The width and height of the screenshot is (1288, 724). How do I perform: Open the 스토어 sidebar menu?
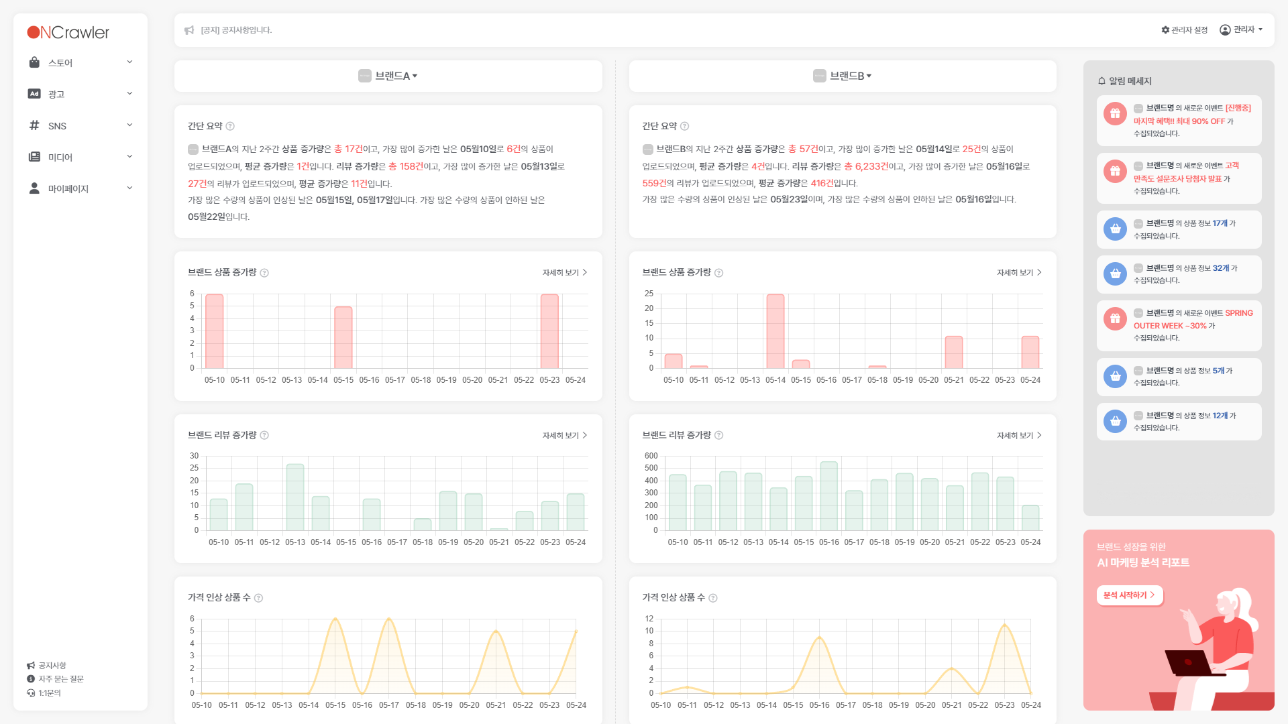click(x=80, y=62)
